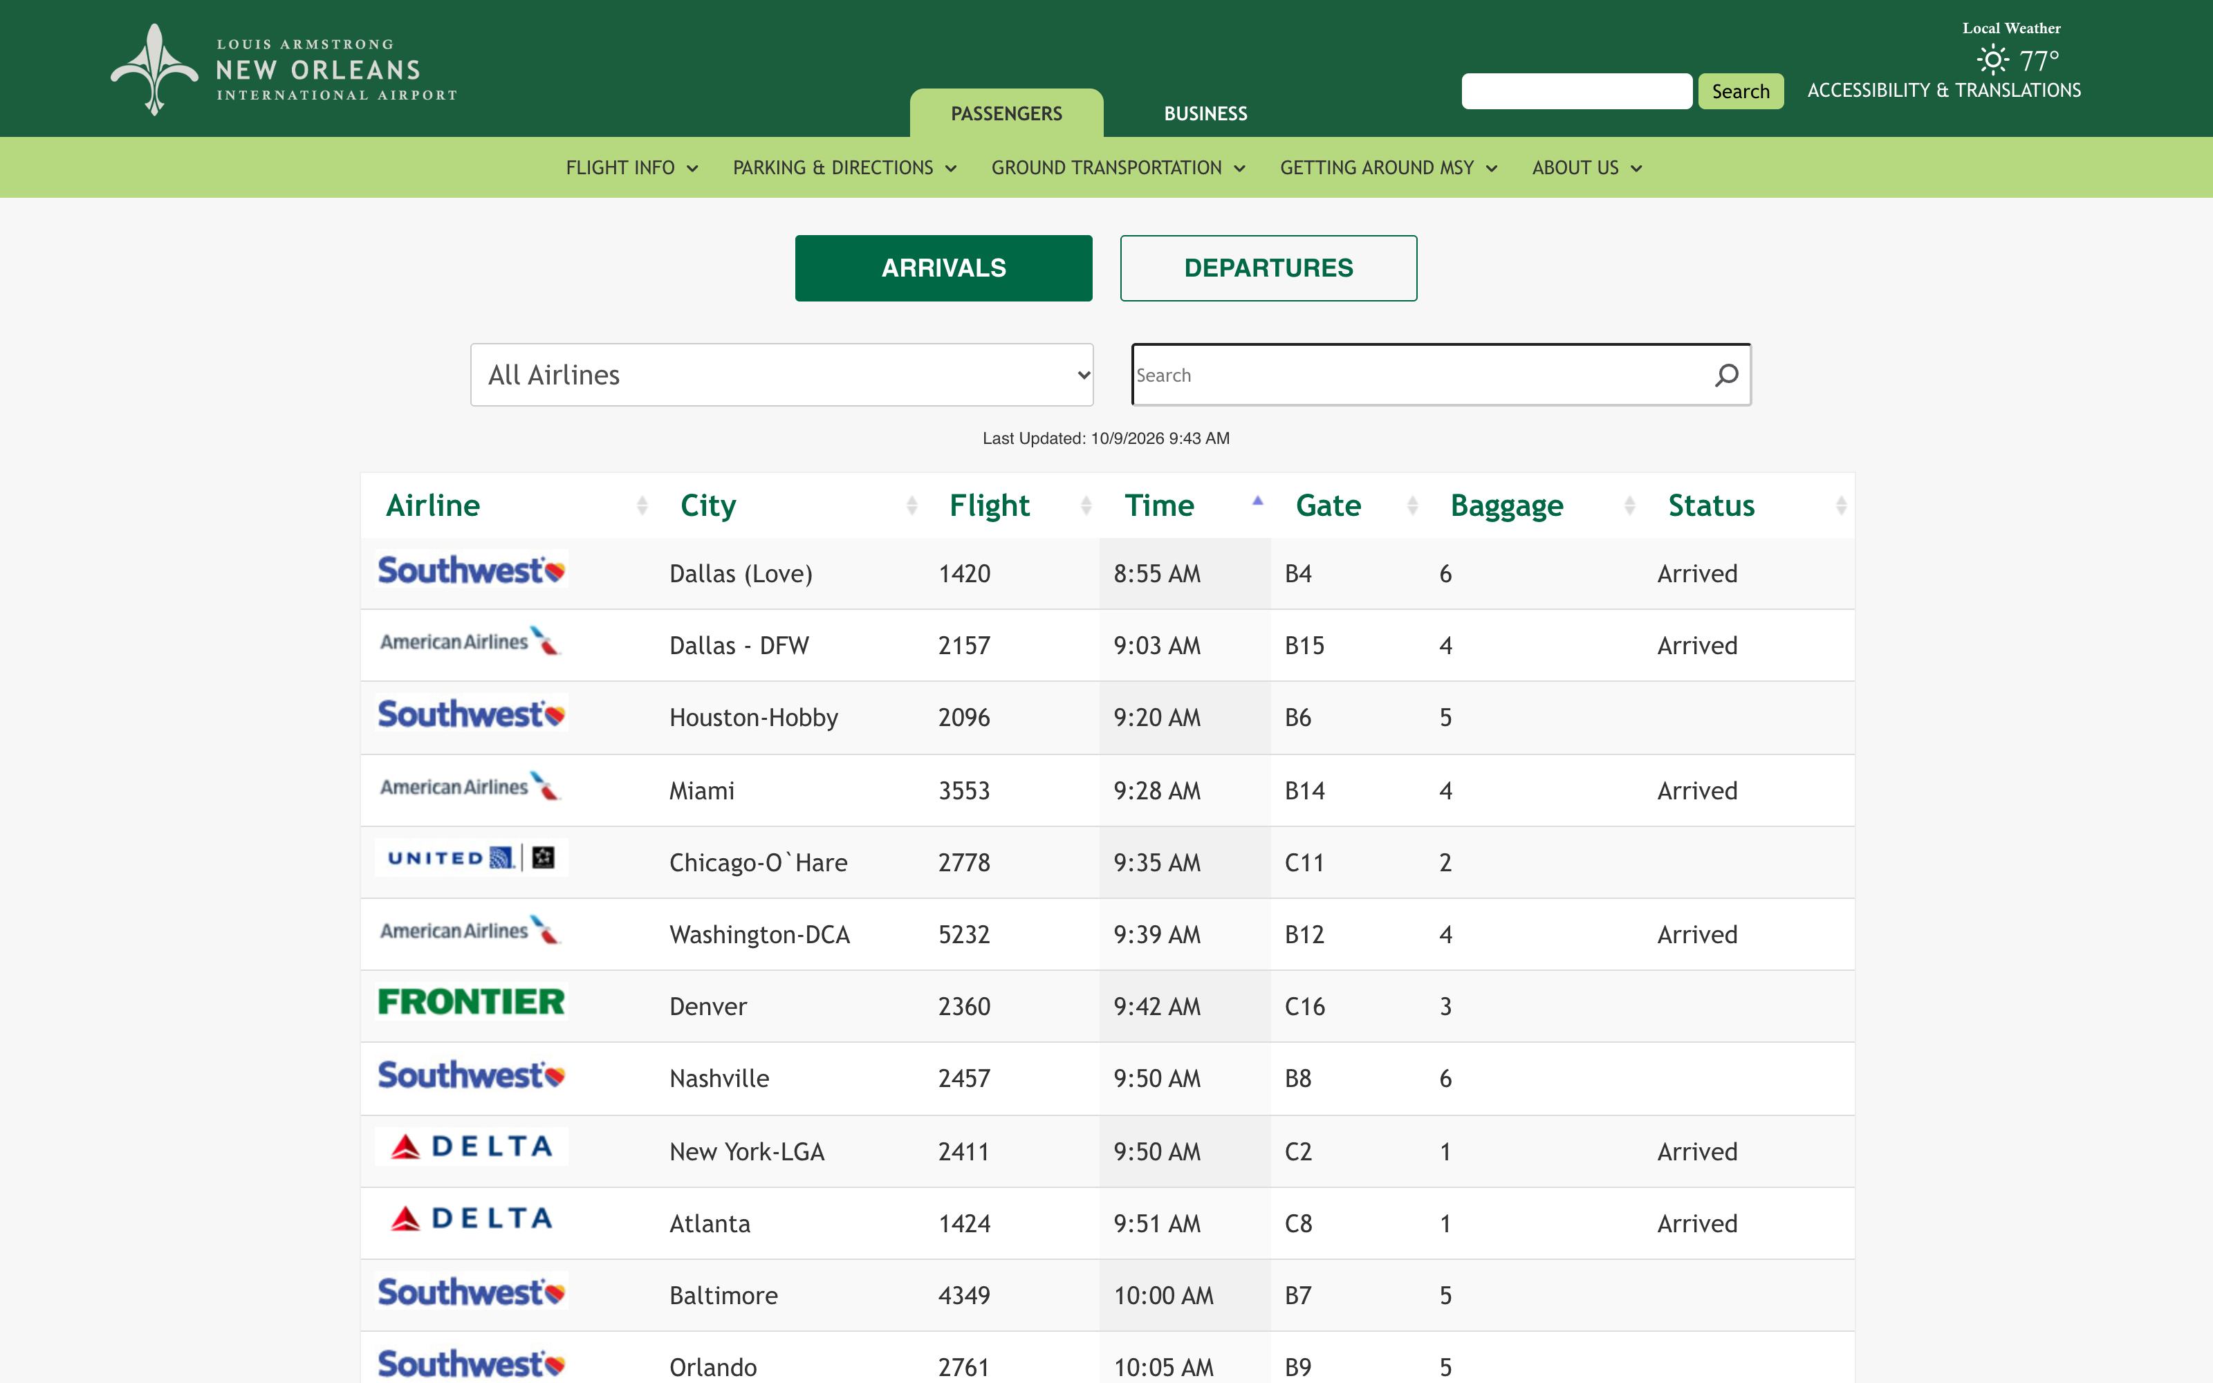This screenshot has width=2213, height=1383.
Task: Click Washington-DCA city cell
Action: tap(759, 934)
